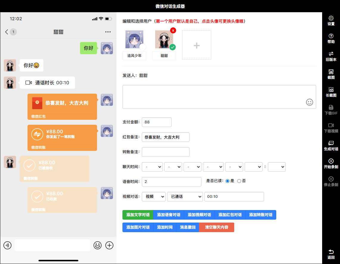Open the 已通话 call status dropdown

point(185,197)
